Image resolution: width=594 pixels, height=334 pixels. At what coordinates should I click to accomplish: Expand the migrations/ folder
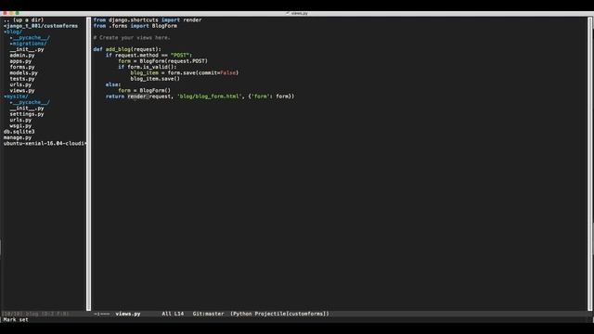pos(29,44)
